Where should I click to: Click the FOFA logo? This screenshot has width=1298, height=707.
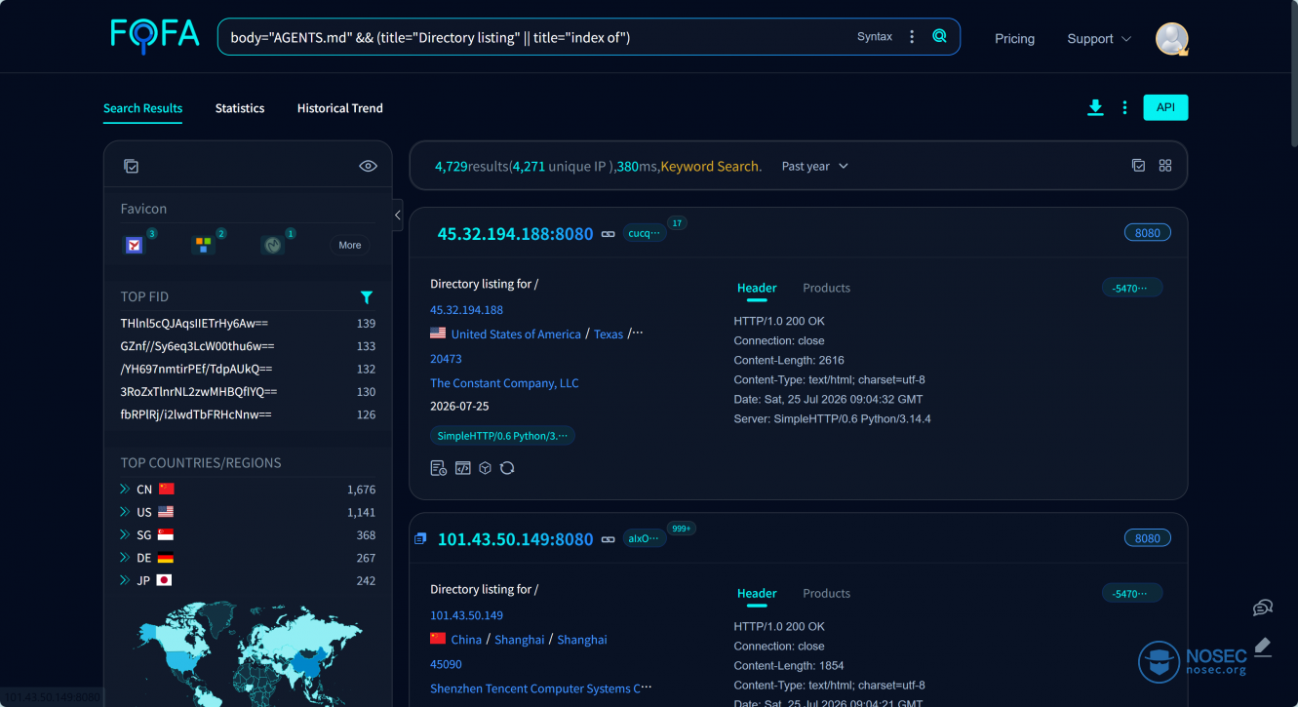tap(155, 36)
